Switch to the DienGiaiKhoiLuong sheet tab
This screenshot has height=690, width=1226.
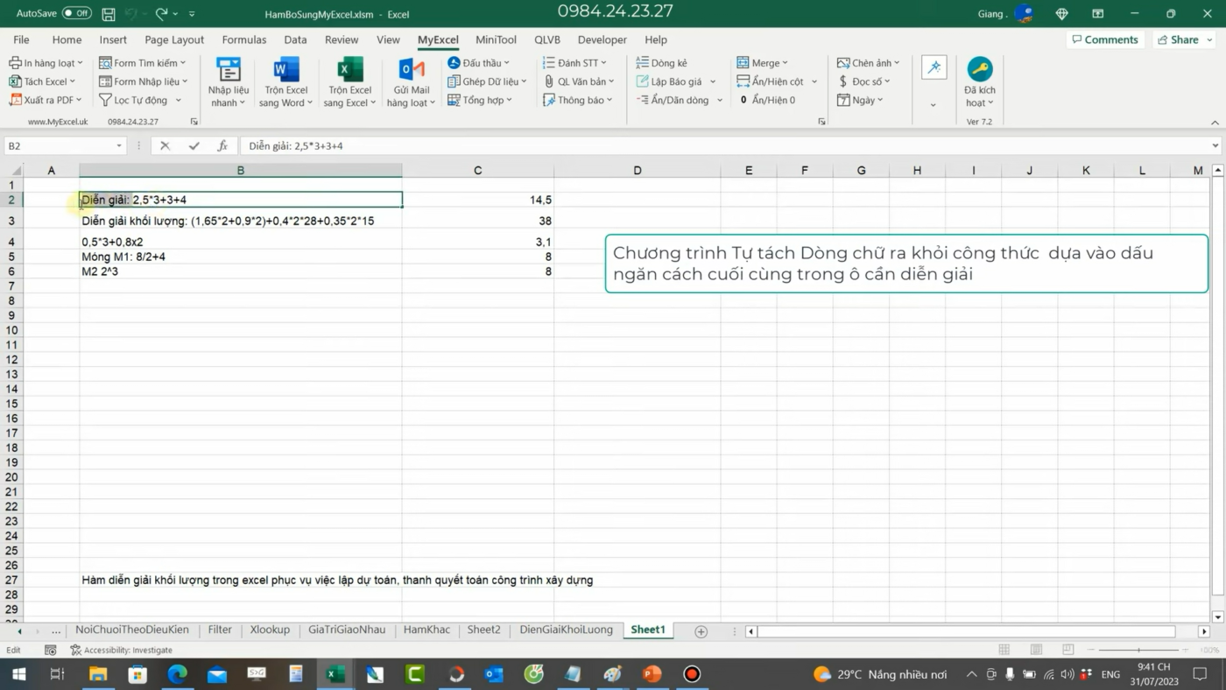(x=566, y=629)
